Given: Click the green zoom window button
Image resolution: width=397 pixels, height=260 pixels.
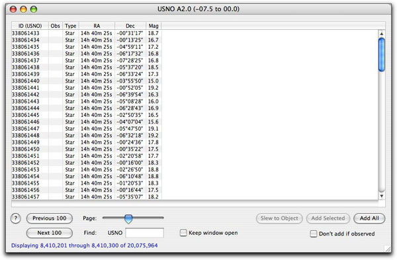Looking at the screenshot, I should (x=34, y=9).
